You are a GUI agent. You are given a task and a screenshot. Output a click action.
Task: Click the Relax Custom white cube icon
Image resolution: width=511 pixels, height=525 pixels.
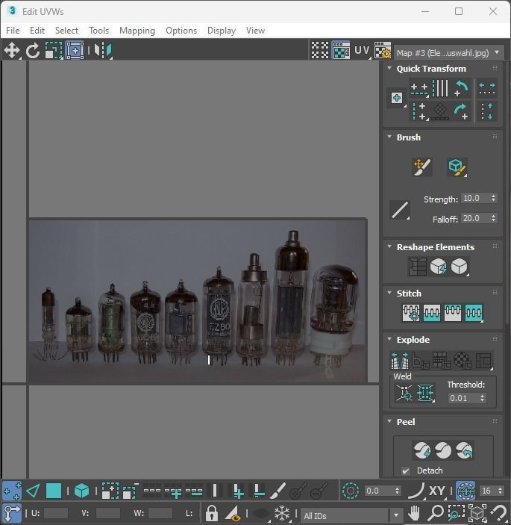[x=460, y=267]
